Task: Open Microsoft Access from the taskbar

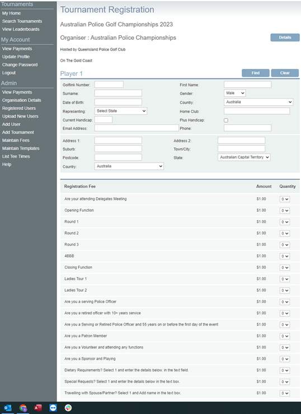Action: coord(38,408)
